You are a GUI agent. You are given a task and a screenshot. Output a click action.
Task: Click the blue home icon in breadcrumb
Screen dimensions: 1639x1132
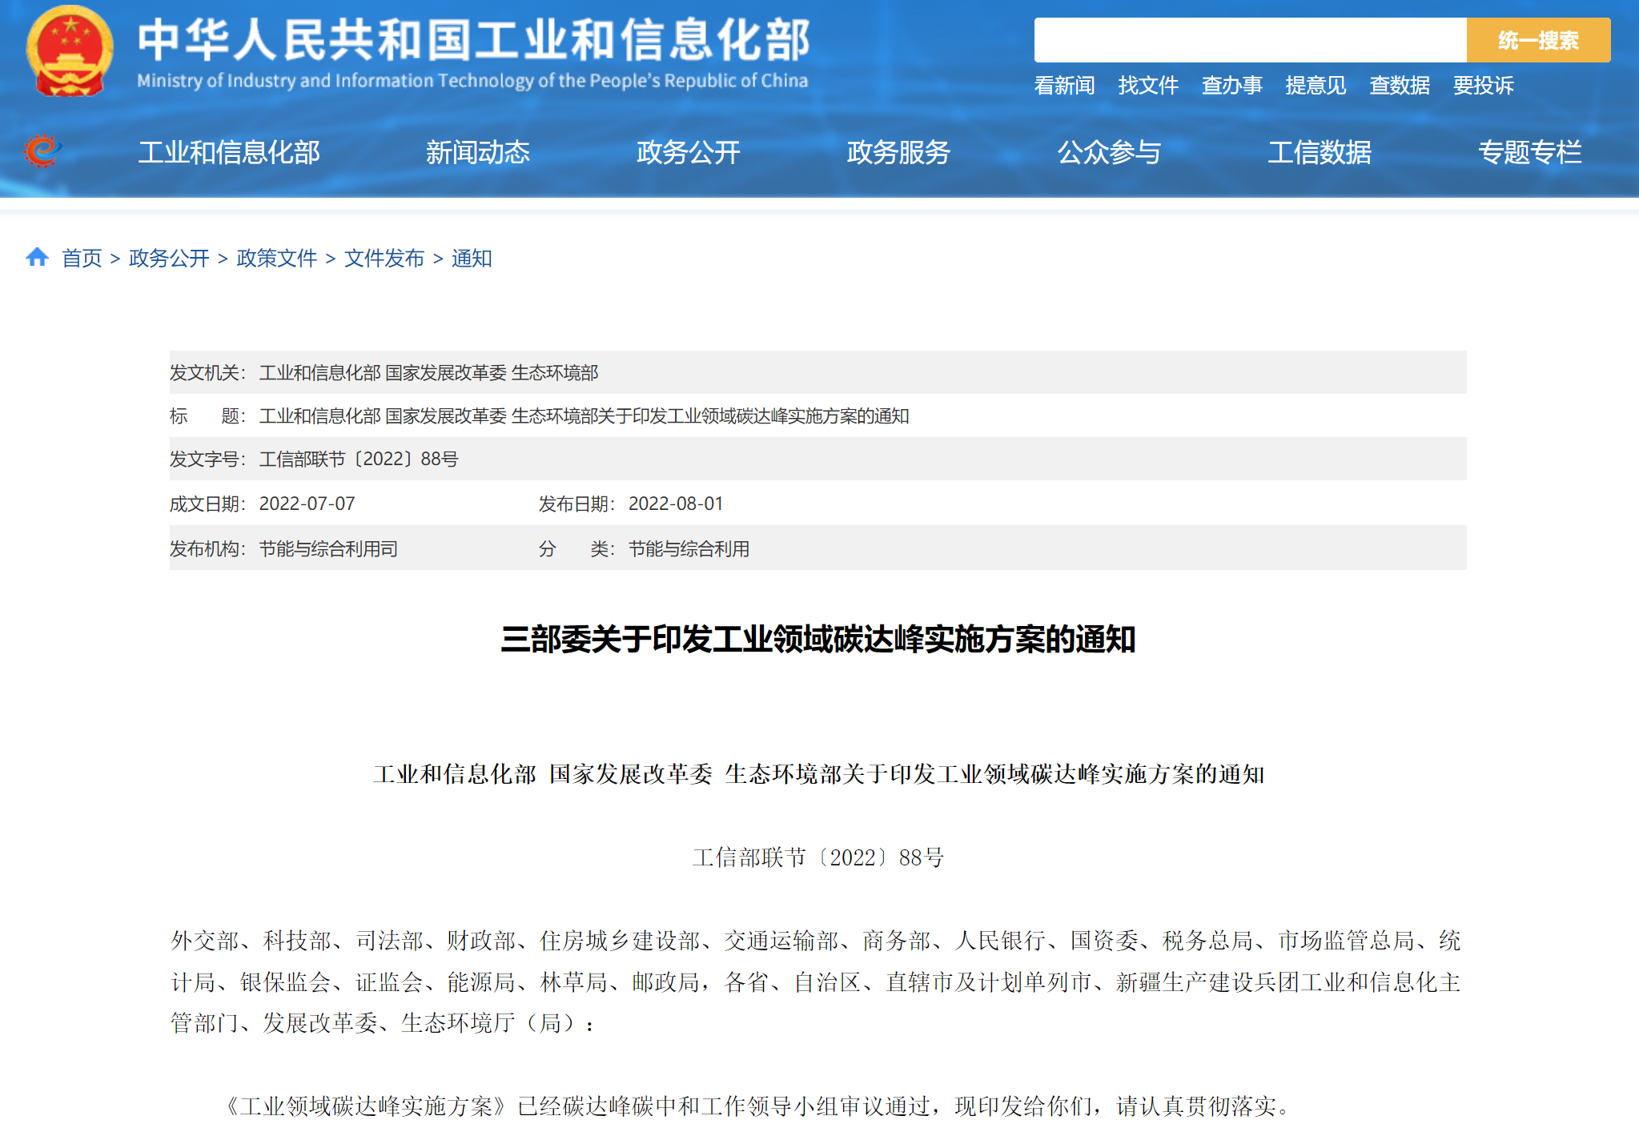point(37,257)
